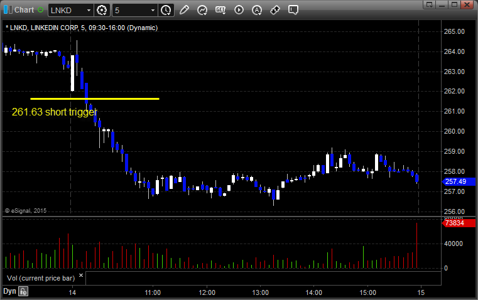Click the symbol settings gear icon

[x=102, y=10]
